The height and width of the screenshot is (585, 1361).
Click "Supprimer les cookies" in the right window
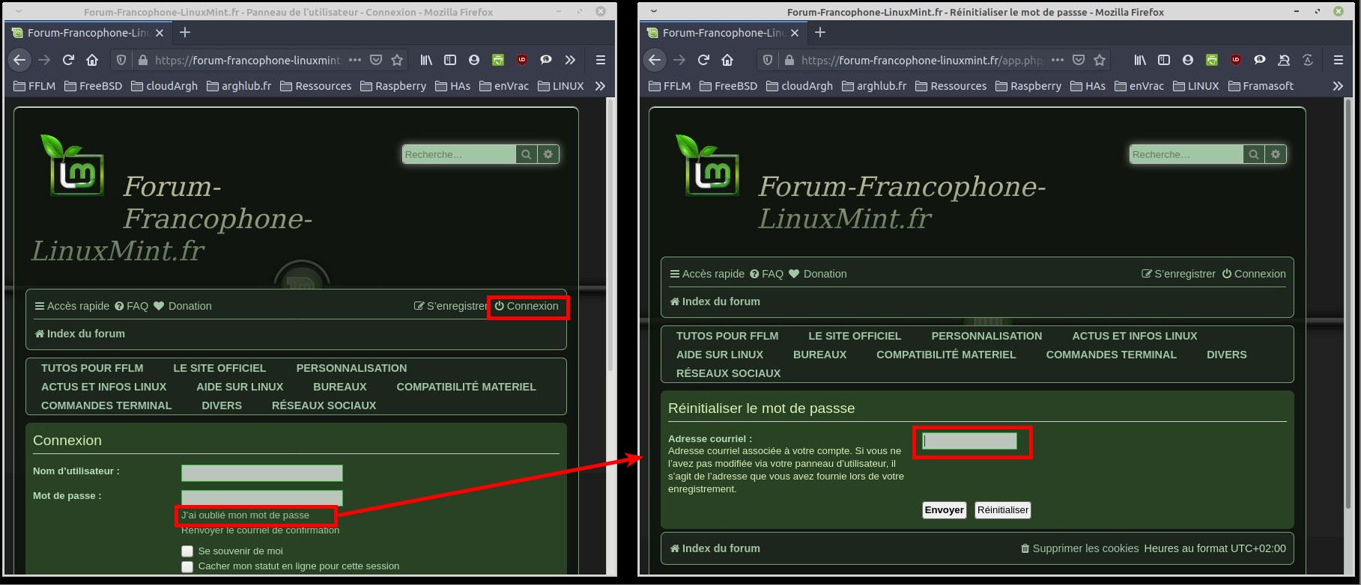1079,548
